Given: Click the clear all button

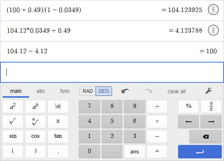Looking at the screenshot, I should [x=177, y=91].
